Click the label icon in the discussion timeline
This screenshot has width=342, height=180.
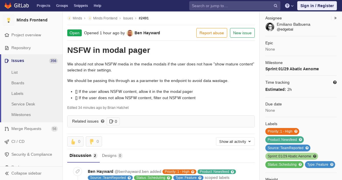77,171
